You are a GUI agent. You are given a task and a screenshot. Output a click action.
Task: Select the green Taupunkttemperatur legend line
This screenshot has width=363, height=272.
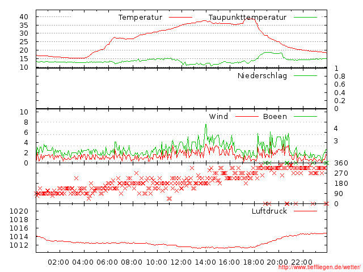coord(305,18)
